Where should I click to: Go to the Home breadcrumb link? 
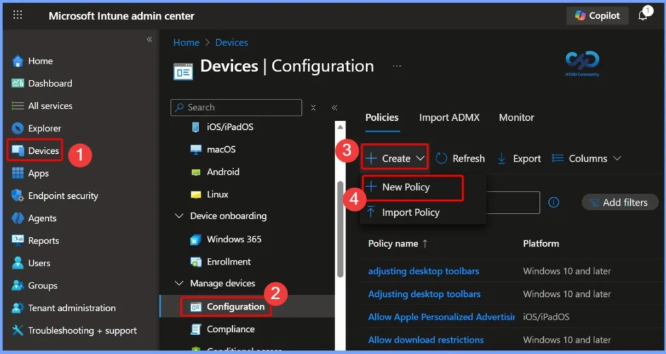pyautogui.click(x=186, y=42)
